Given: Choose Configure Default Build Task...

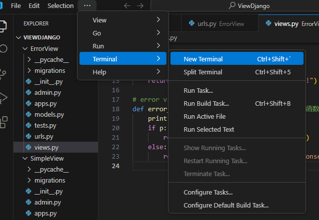Looking at the screenshot, I should [x=237, y=205].
